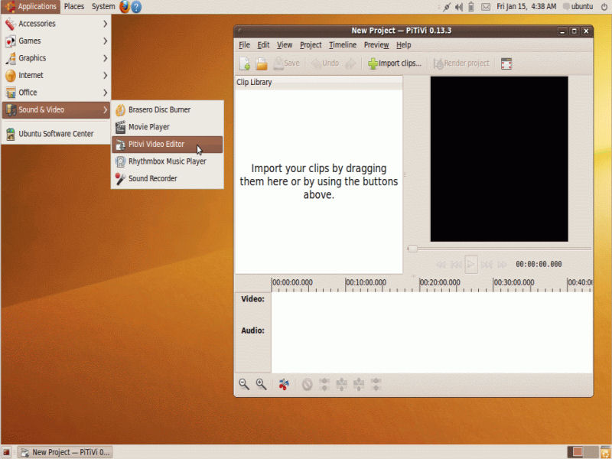Launch Firefox from the top panel
Viewport: 612px width, 459px height.
click(124, 7)
